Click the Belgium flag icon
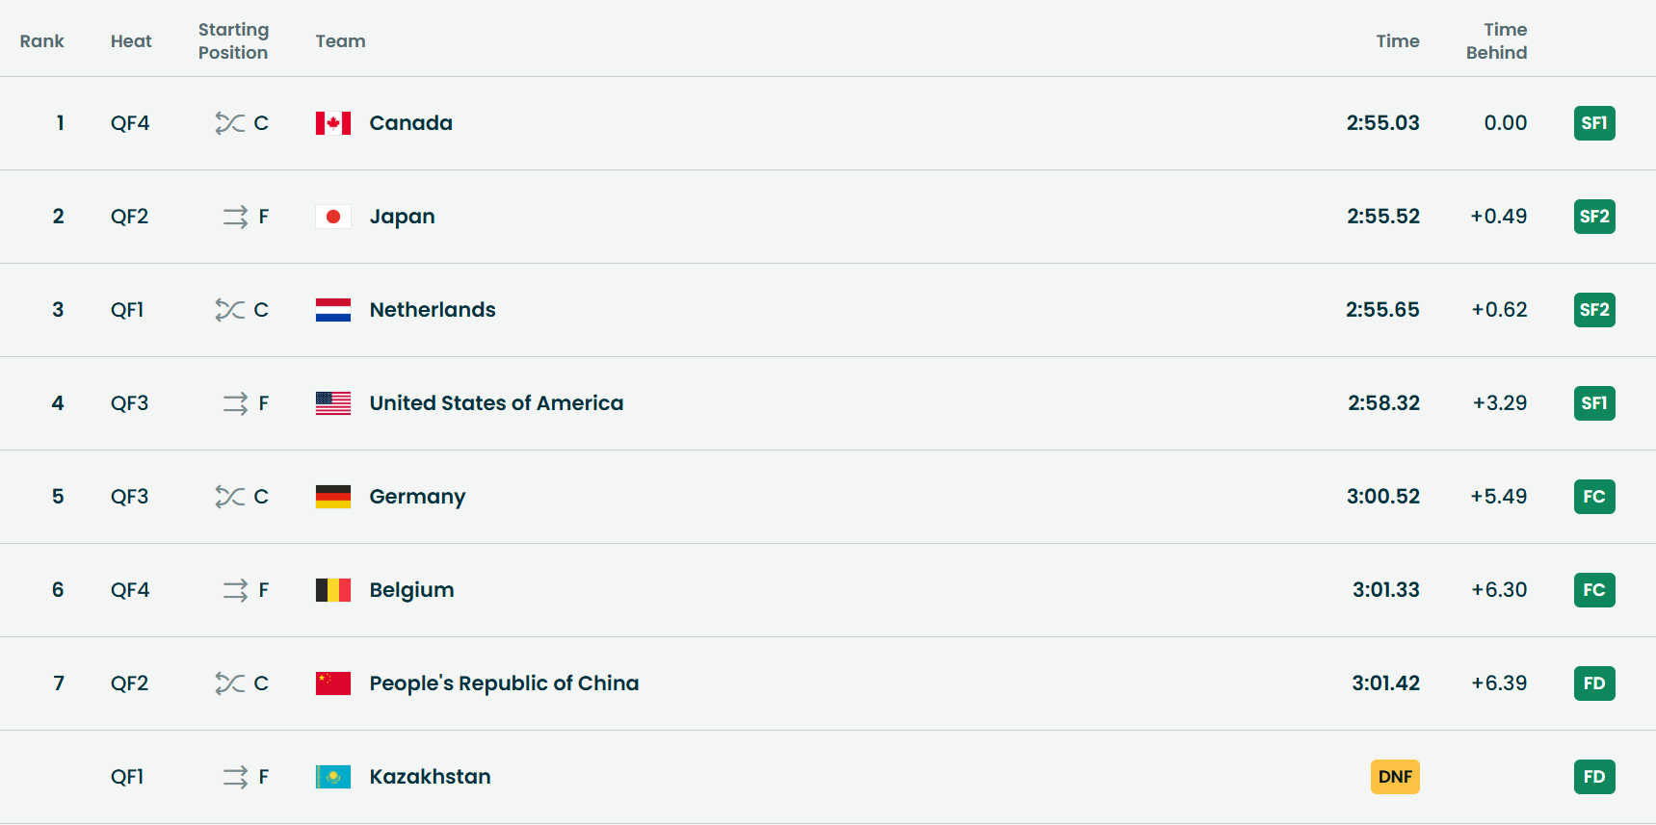1656x825 pixels. point(332,590)
